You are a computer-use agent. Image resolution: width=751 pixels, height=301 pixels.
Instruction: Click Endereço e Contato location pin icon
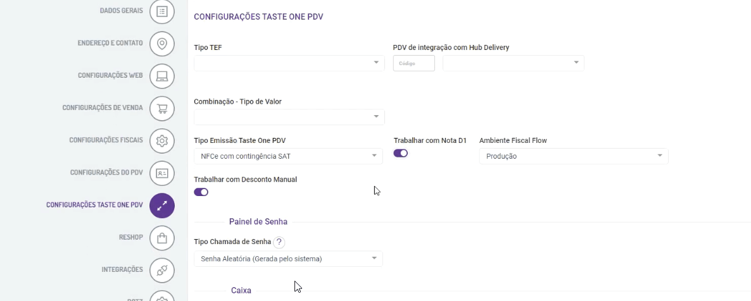(162, 44)
